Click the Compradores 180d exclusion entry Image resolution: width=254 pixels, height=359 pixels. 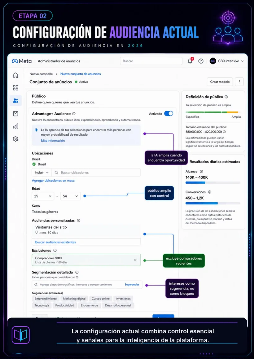86,260
